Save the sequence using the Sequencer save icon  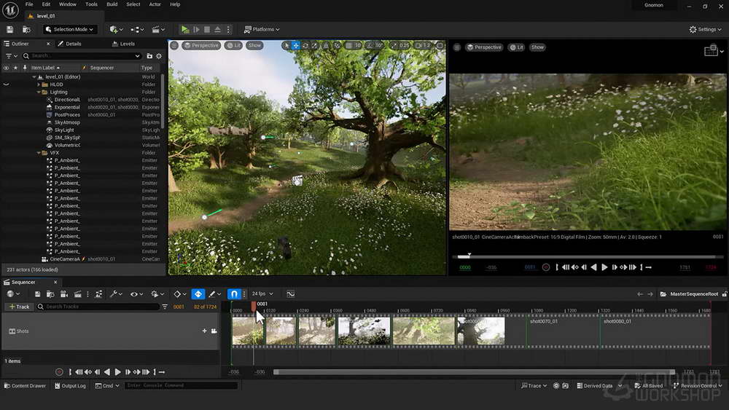tap(37, 294)
